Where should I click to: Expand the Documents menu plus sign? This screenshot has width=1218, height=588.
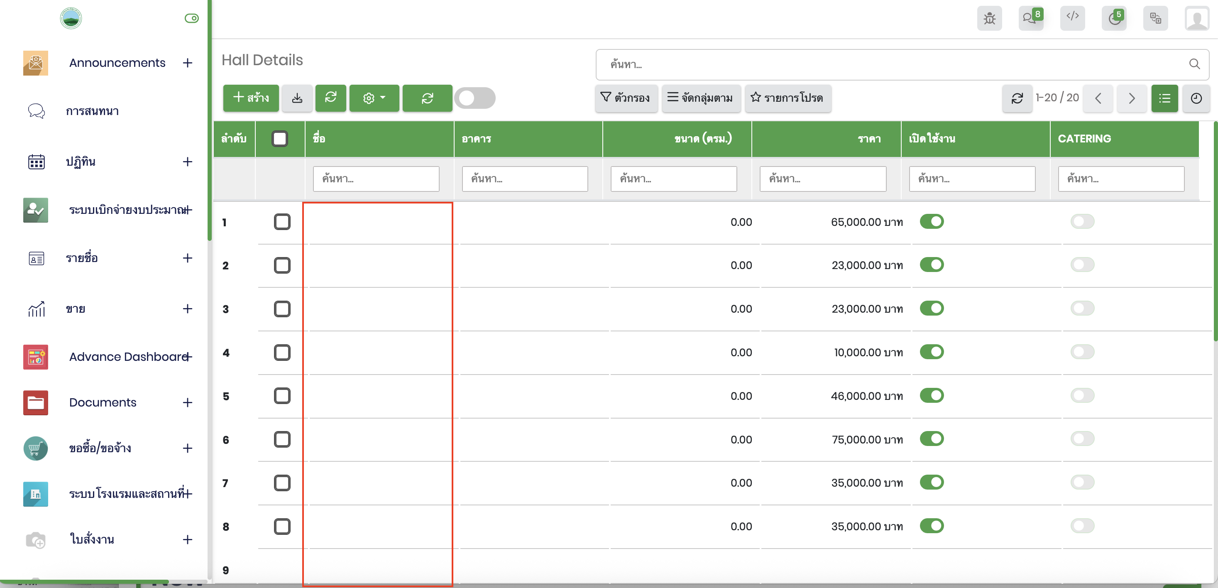[187, 402]
